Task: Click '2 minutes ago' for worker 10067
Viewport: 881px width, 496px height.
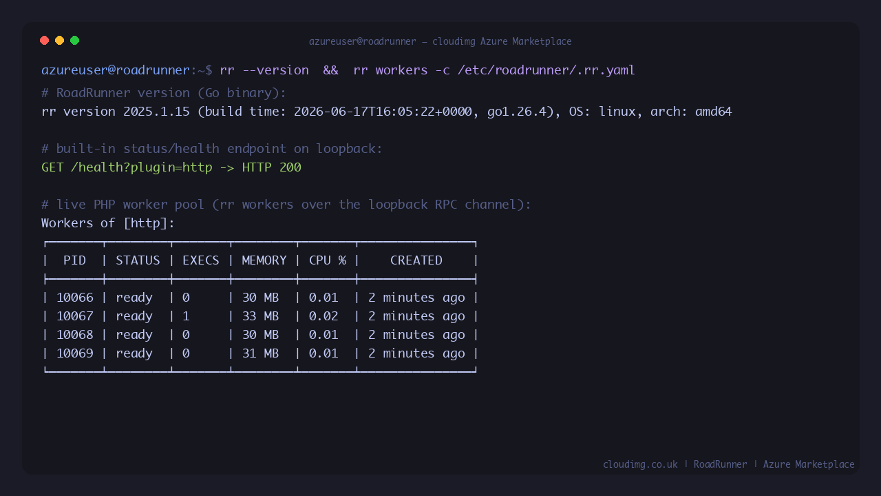Action: click(x=416, y=316)
